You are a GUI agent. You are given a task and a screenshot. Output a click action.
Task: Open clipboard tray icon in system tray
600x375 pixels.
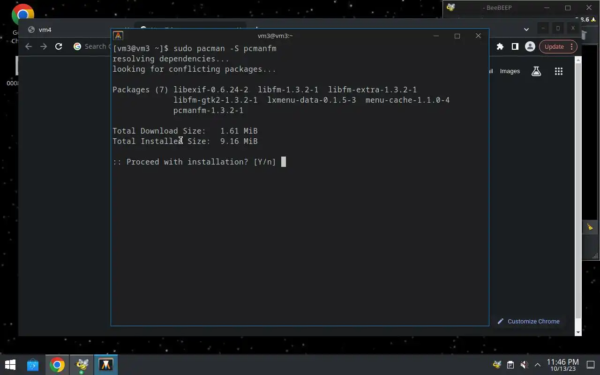click(510, 365)
